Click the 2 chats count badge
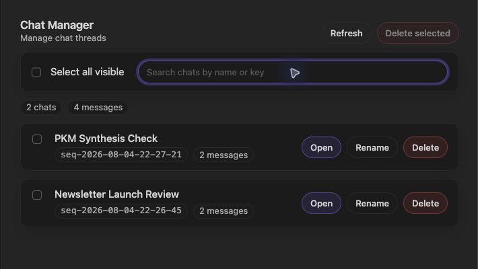 (x=41, y=108)
